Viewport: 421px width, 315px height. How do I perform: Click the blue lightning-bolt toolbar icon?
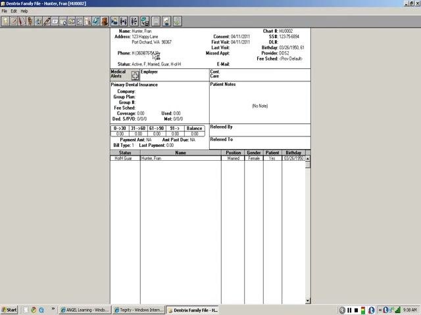click(96, 21)
